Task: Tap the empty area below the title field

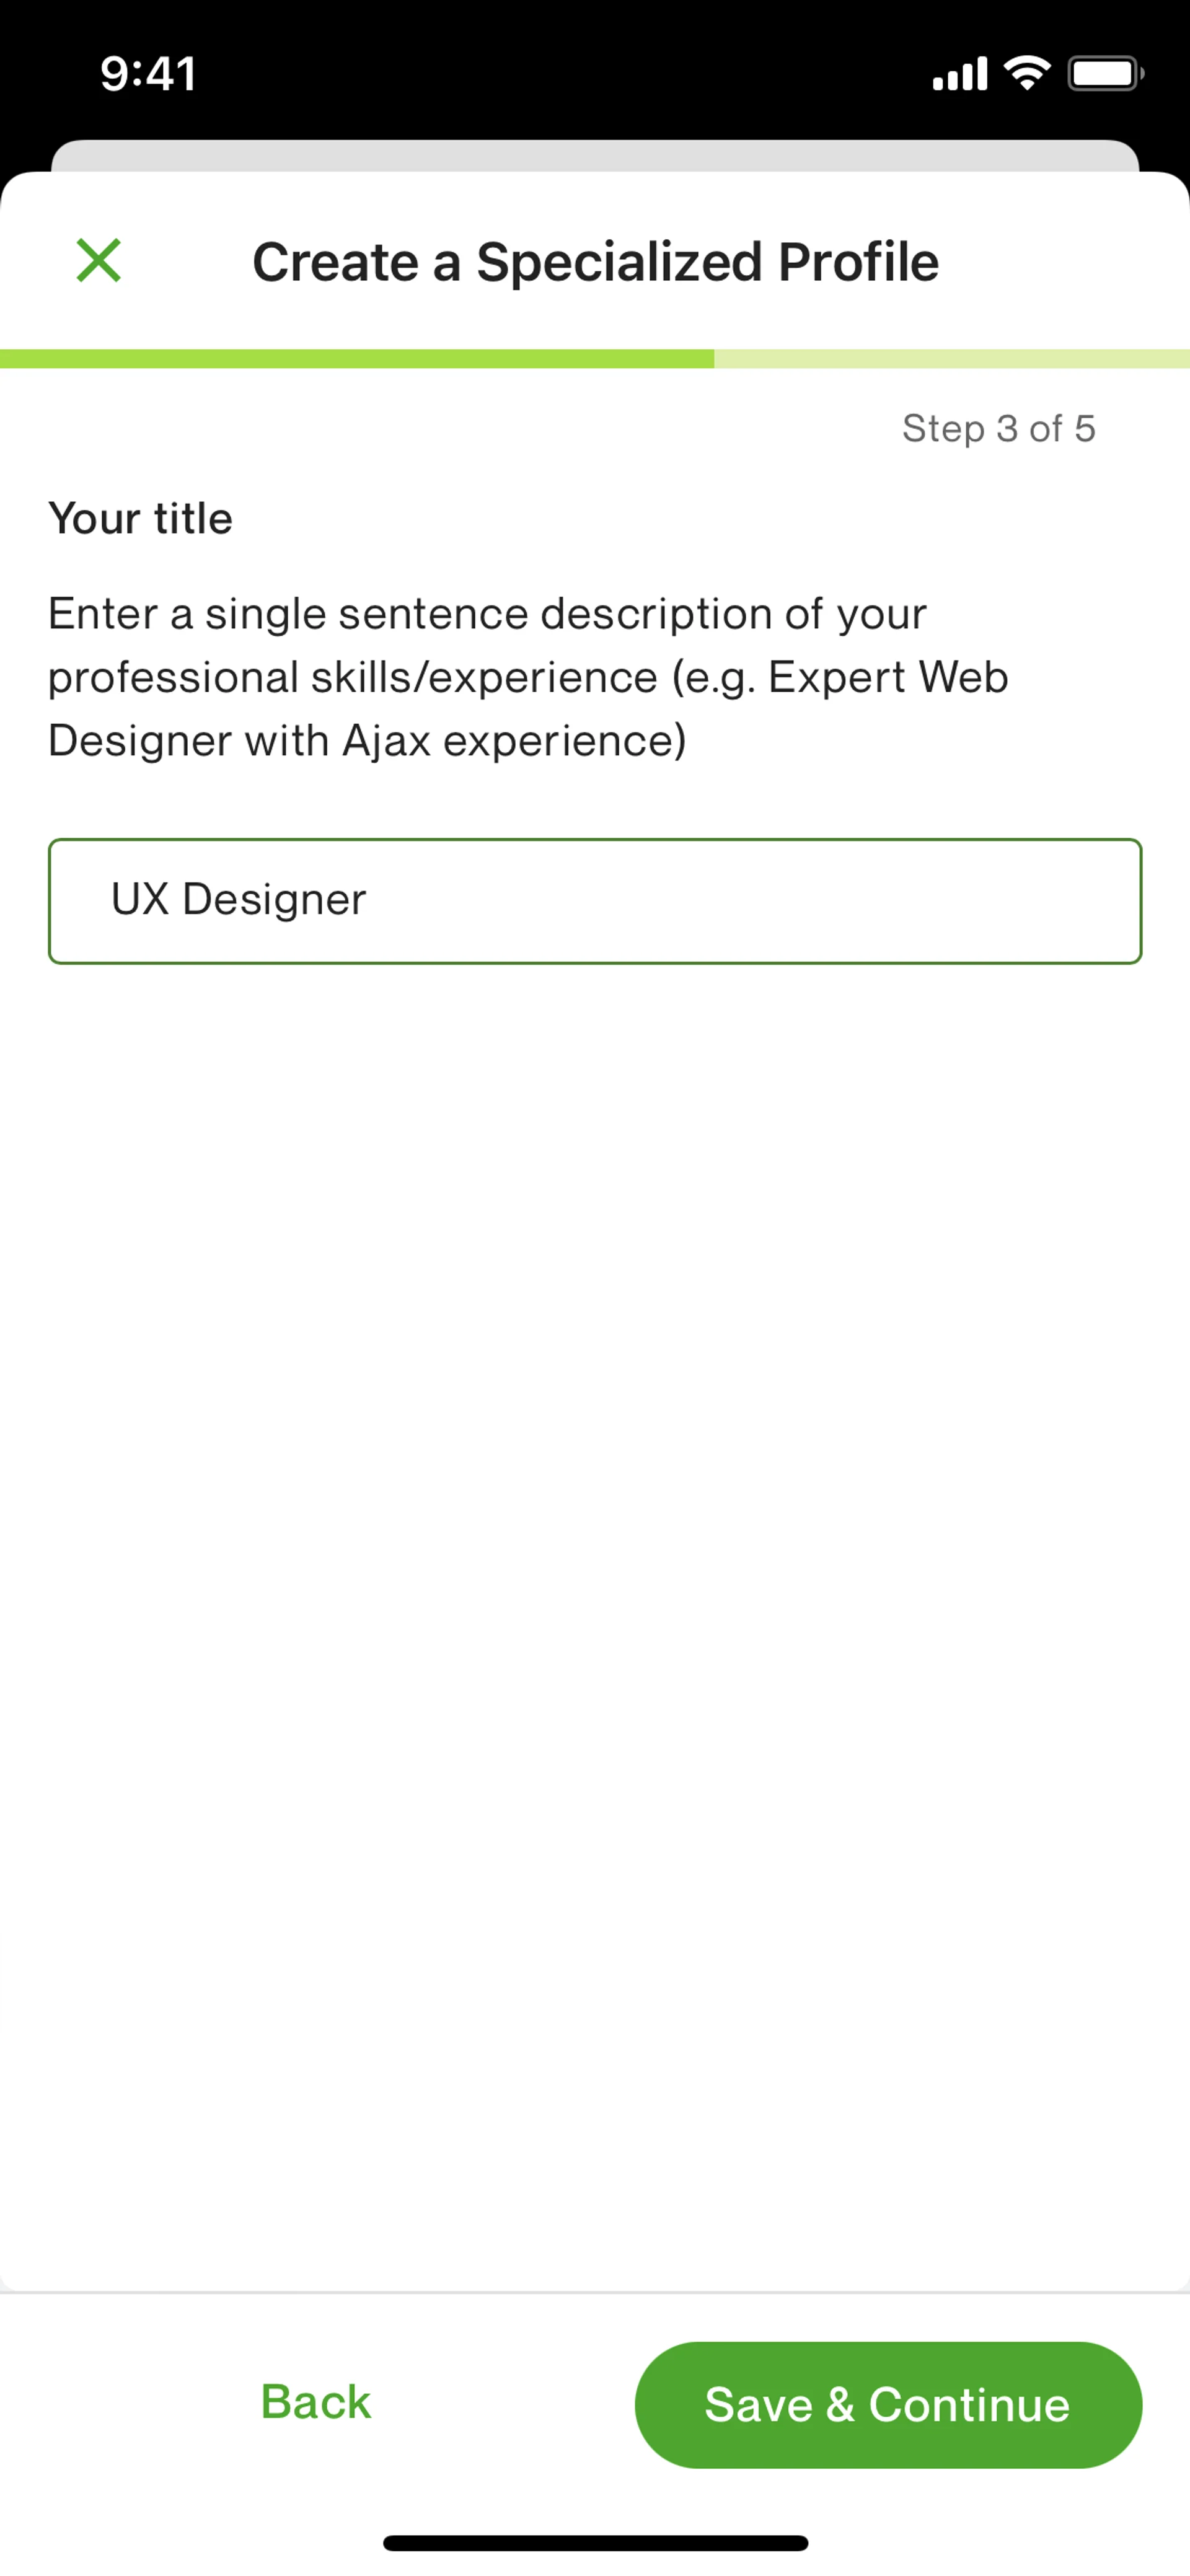Action: point(595,1620)
